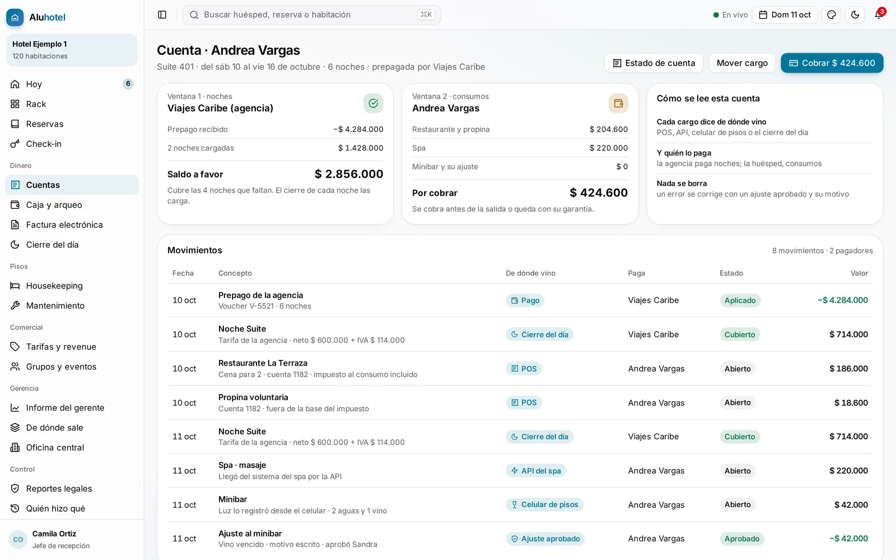Click POS tag on Propina voluntaria row
This screenshot has width=896, height=560.
524,403
